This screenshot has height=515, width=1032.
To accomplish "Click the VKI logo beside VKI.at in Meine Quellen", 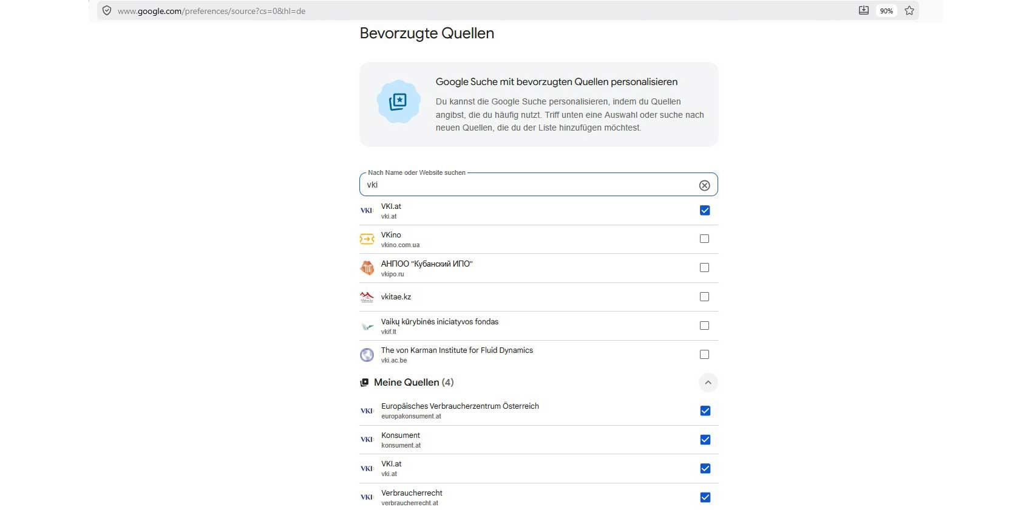I will (x=367, y=468).
